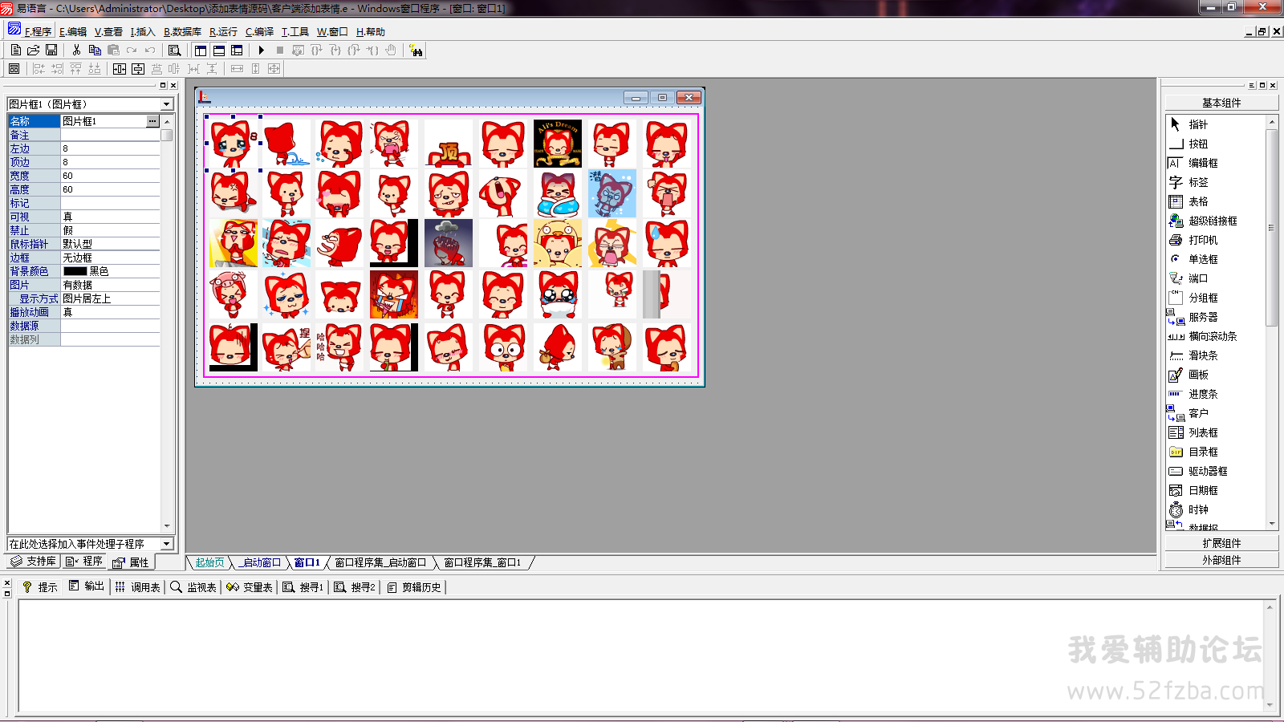The height and width of the screenshot is (722, 1284).
Task: Toggle the combined panels view button
Action: (x=237, y=50)
